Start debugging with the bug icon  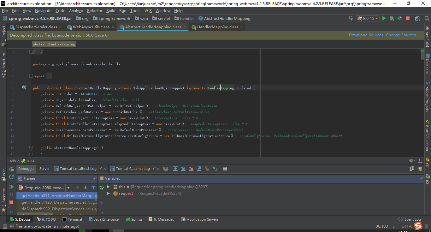click(x=392, y=18)
